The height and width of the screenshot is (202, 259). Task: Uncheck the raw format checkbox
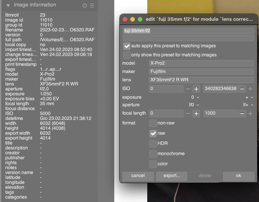[153, 134]
